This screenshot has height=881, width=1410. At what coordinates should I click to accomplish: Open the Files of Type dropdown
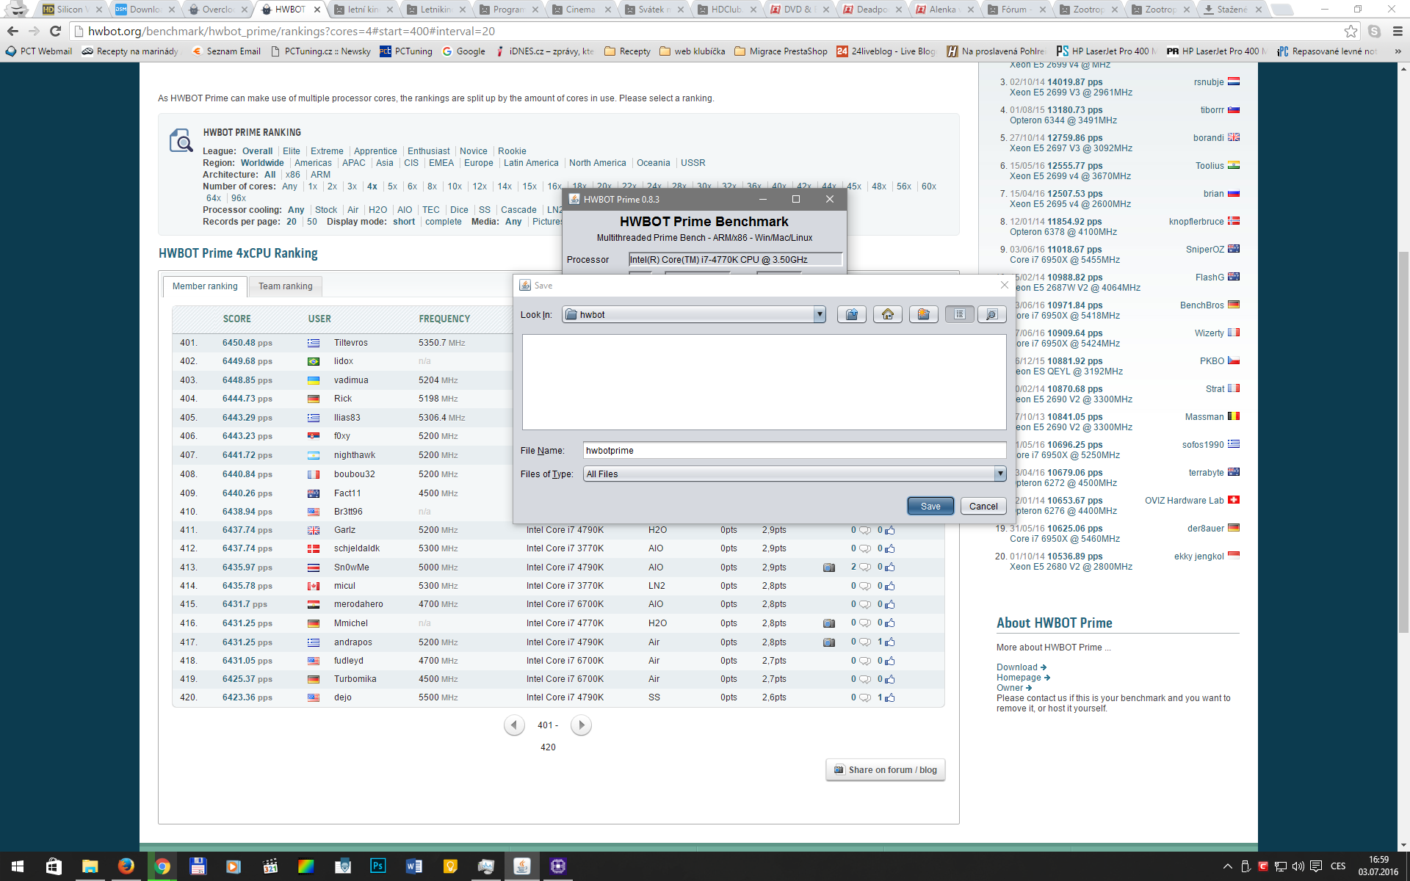pyautogui.click(x=1000, y=474)
